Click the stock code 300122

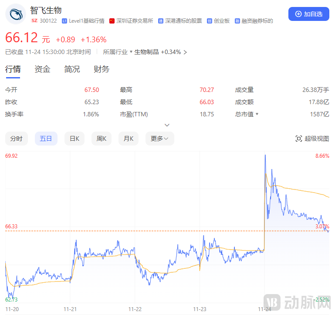pyautogui.click(x=48, y=21)
